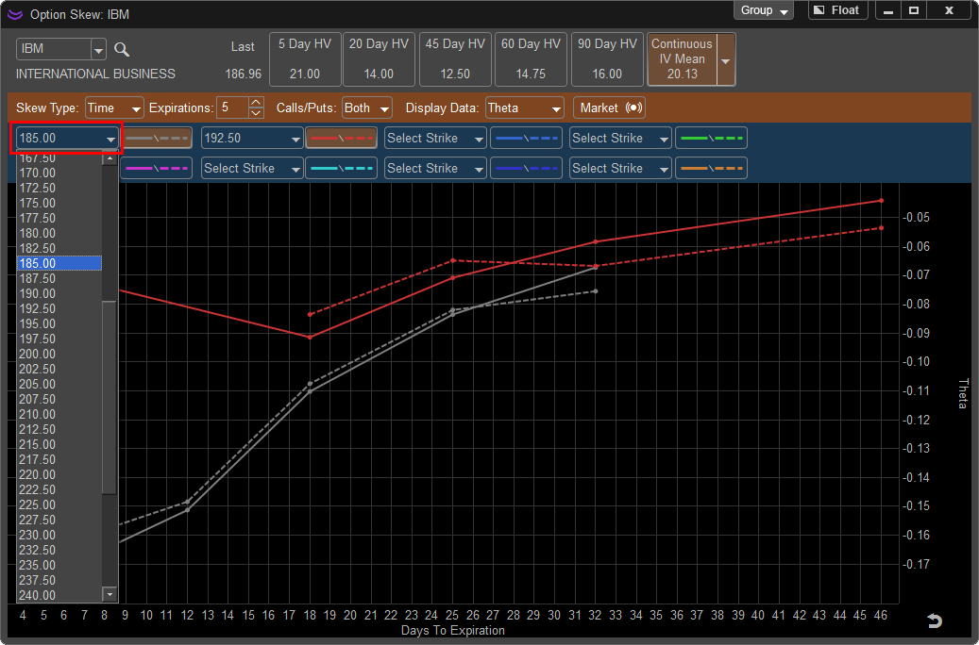Toggle the 90 Day HV button

[x=607, y=59]
